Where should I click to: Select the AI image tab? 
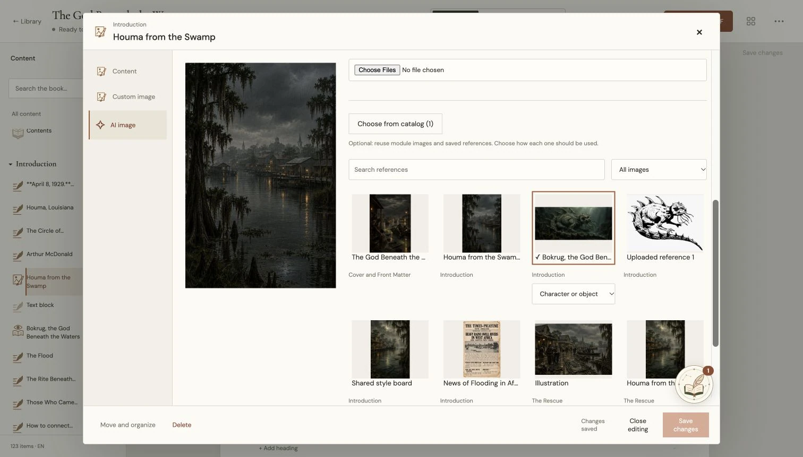pos(127,125)
